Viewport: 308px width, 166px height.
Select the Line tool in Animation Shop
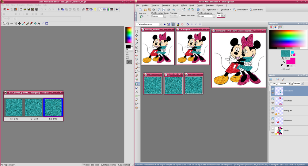coord(43,24)
